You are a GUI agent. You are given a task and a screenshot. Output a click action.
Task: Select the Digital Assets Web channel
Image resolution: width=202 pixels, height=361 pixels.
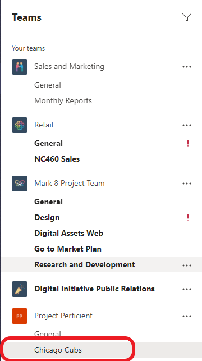point(69,233)
